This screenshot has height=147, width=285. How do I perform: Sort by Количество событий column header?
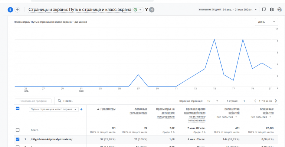point(232,111)
